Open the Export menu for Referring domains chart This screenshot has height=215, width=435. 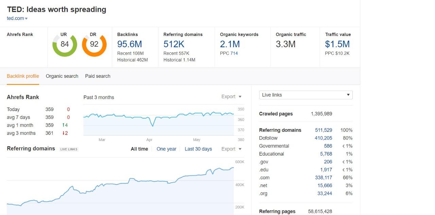click(231, 149)
